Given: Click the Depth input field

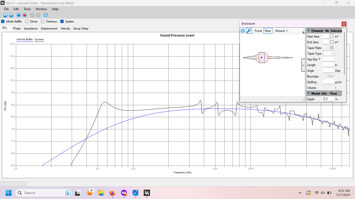Looking at the screenshot, I should click(x=328, y=99).
